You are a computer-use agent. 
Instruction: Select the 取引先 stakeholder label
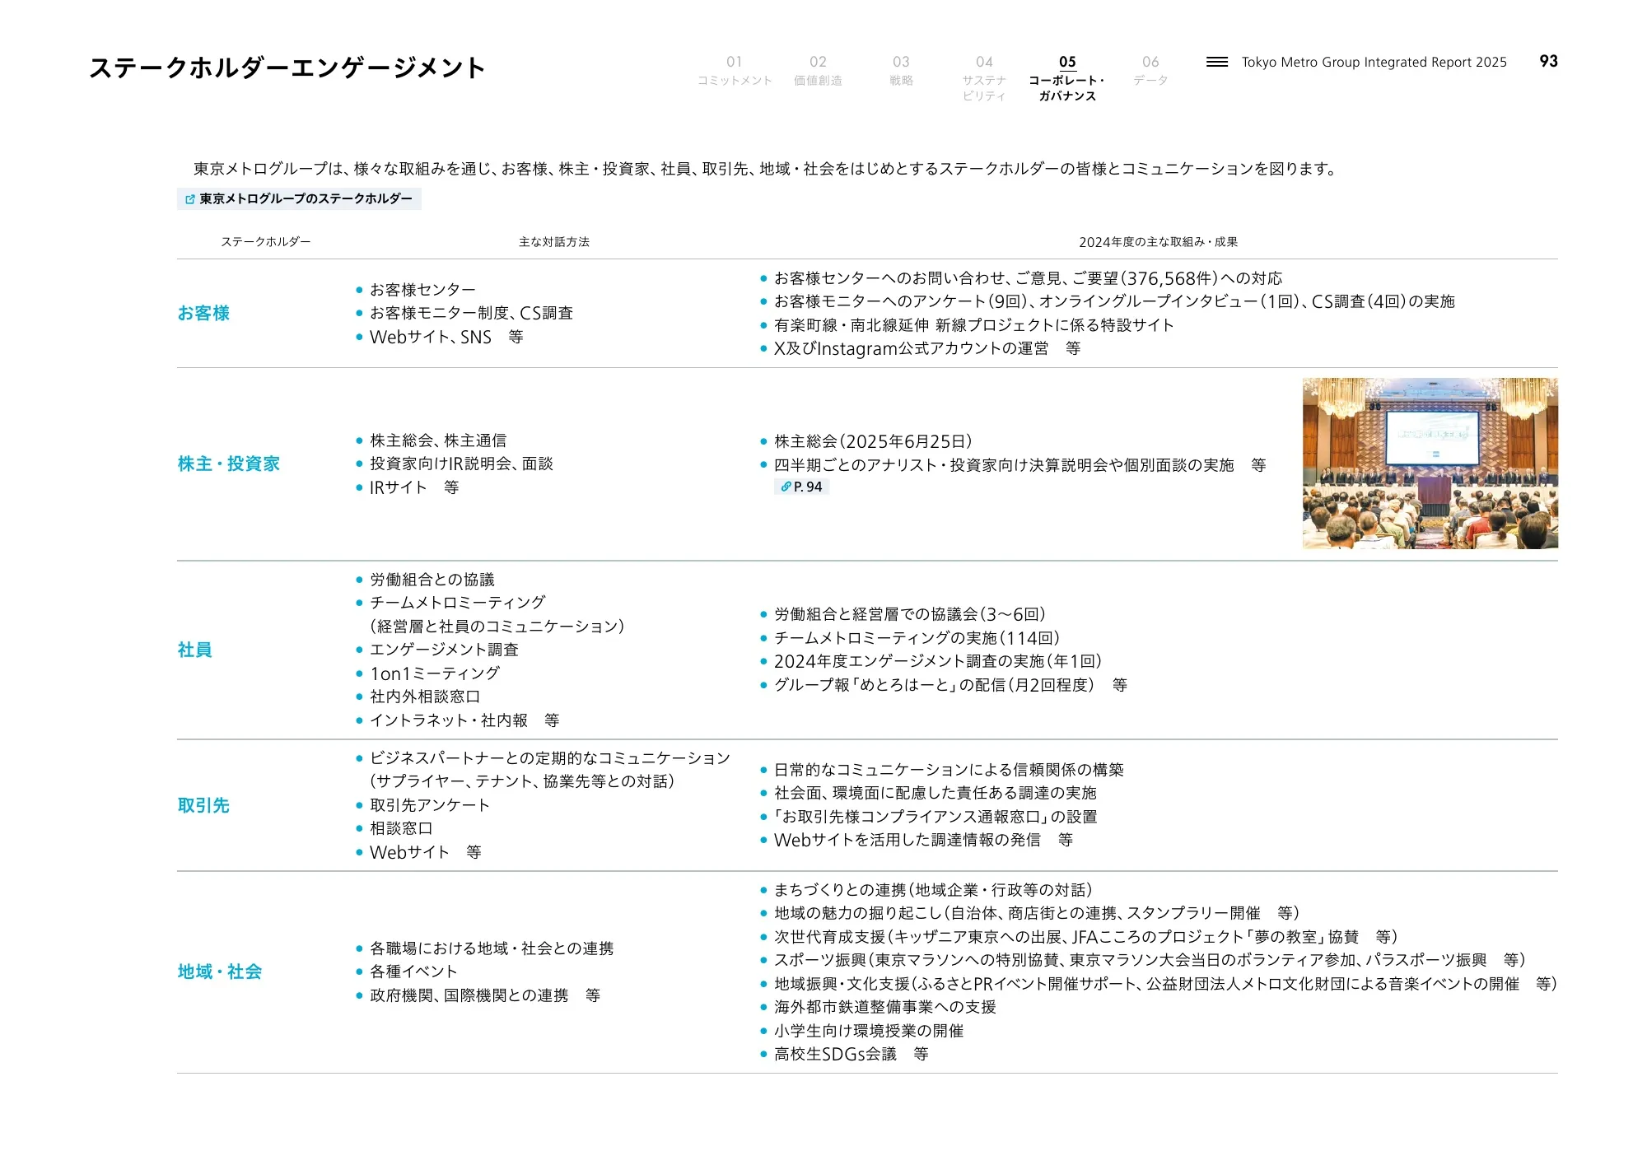203,805
